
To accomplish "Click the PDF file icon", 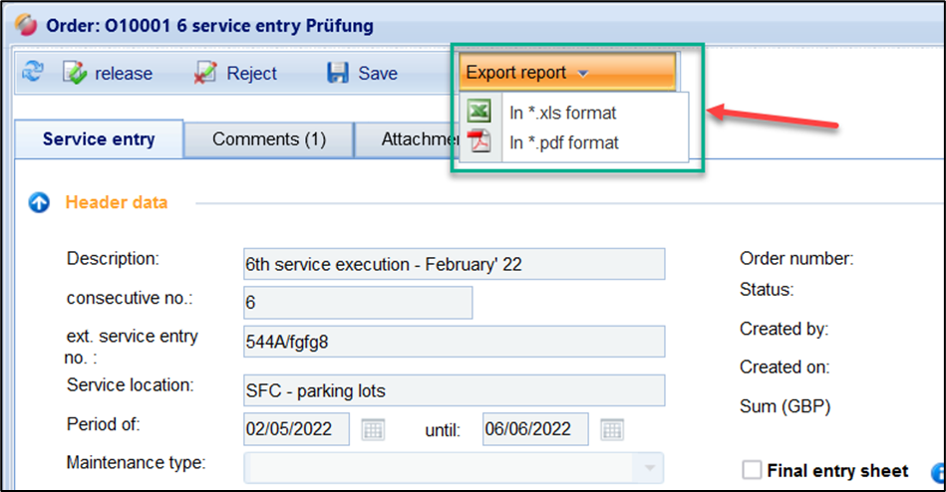I will coord(479,142).
